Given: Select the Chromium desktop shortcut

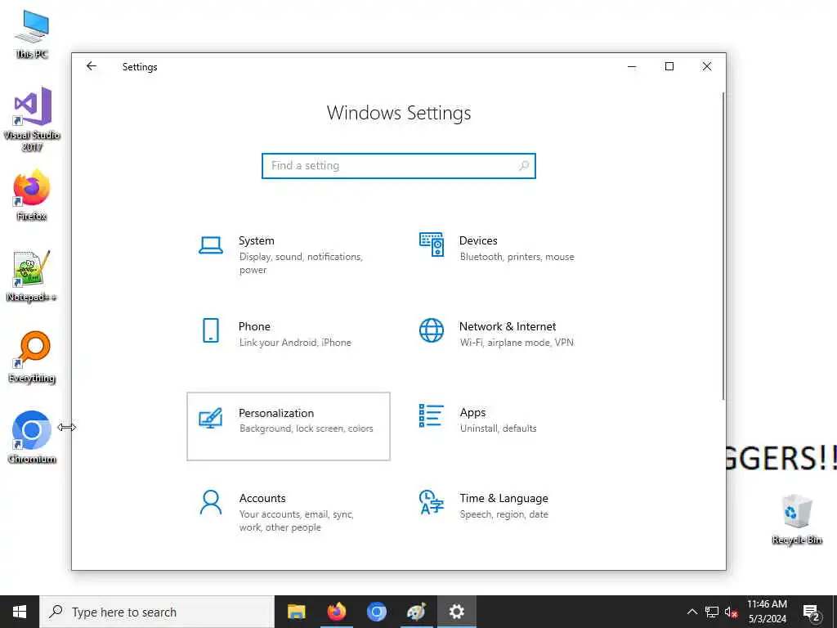Looking at the screenshot, I should [x=32, y=437].
